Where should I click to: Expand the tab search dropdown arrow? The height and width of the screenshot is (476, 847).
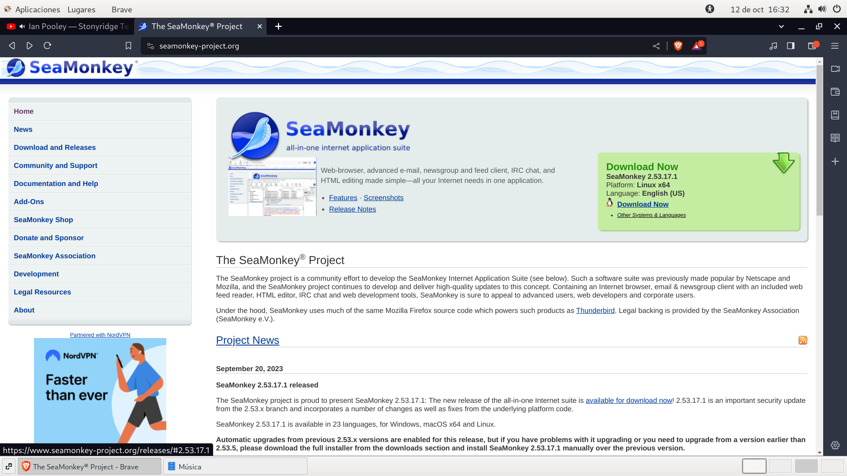click(781, 26)
